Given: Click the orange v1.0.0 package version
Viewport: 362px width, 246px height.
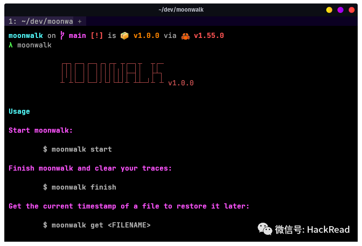Looking at the screenshot, I should tap(147, 35).
